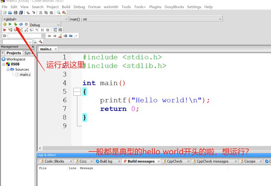Click Build and run icon
Screen dimensions: 271x186
[16, 24]
